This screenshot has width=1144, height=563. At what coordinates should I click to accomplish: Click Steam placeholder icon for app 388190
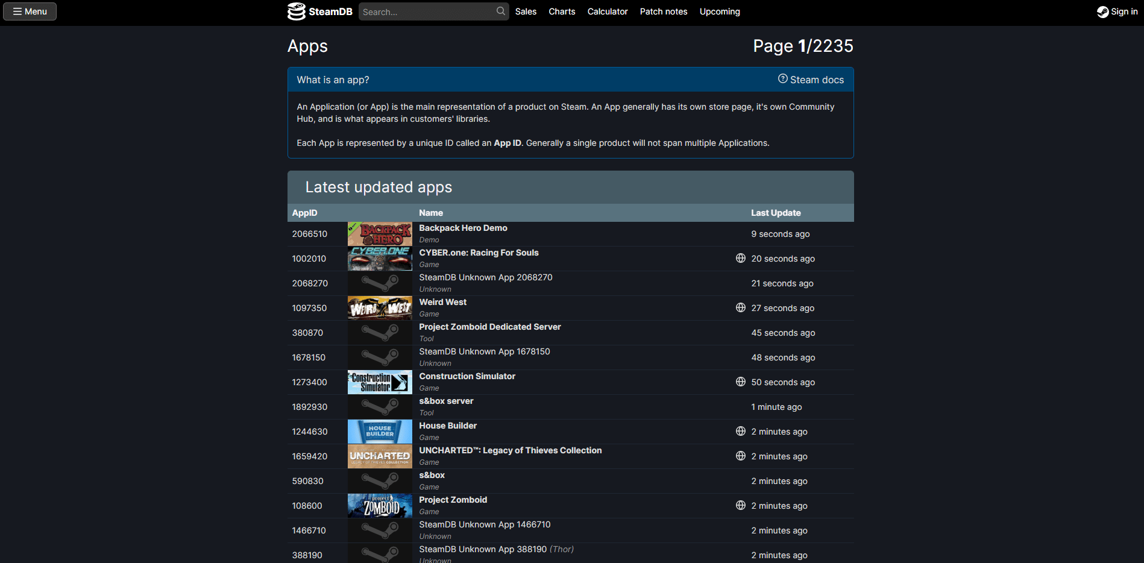(x=380, y=553)
